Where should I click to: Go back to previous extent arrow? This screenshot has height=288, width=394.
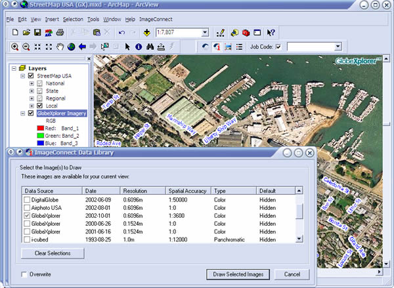[83, 47]
